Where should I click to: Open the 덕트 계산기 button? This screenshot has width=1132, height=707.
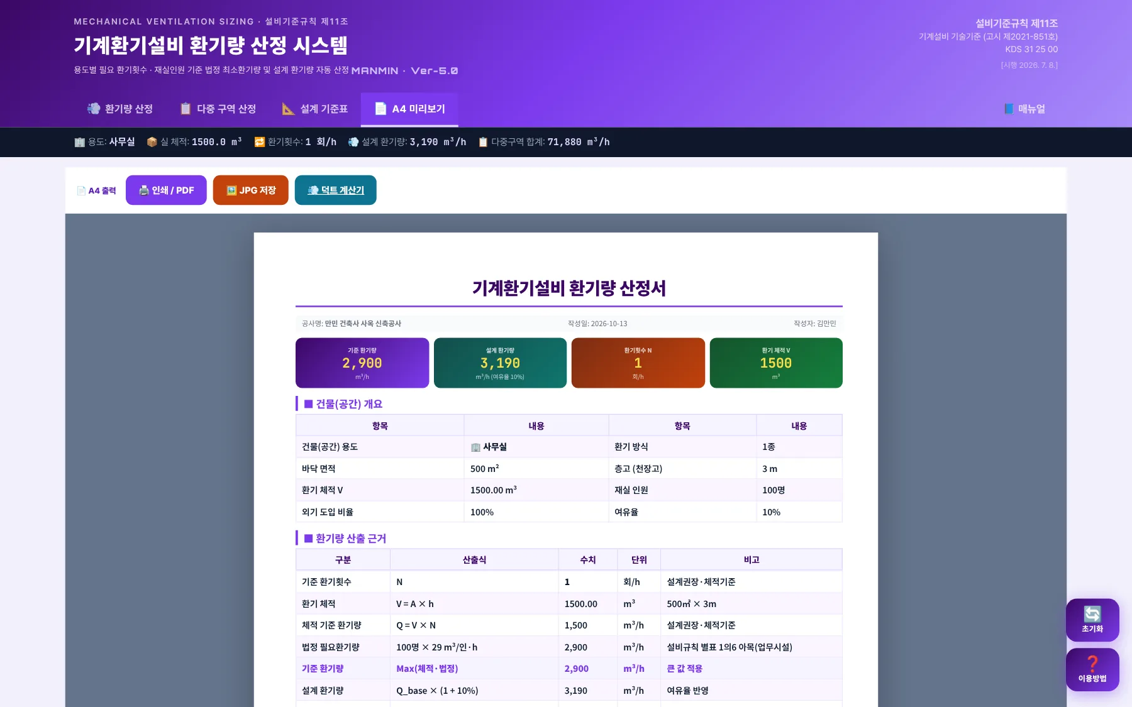[x=336, y=190]
